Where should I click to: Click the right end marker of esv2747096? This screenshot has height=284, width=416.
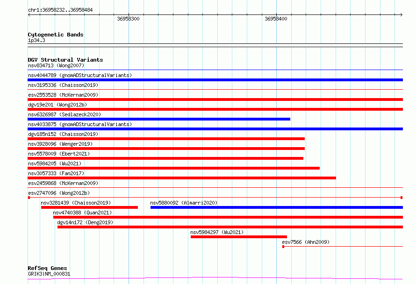402,198
